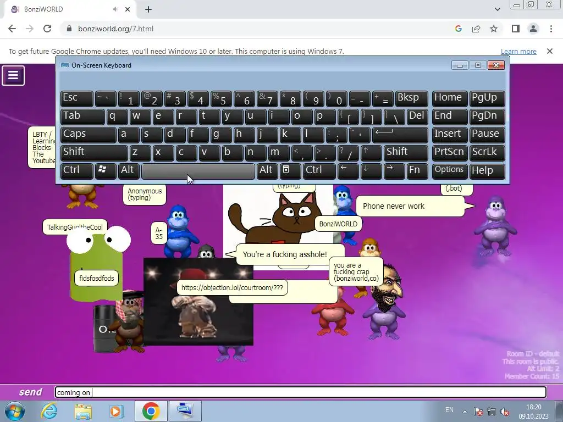
Task: Bookmark this page with the star icon
Action: point(494,29)
